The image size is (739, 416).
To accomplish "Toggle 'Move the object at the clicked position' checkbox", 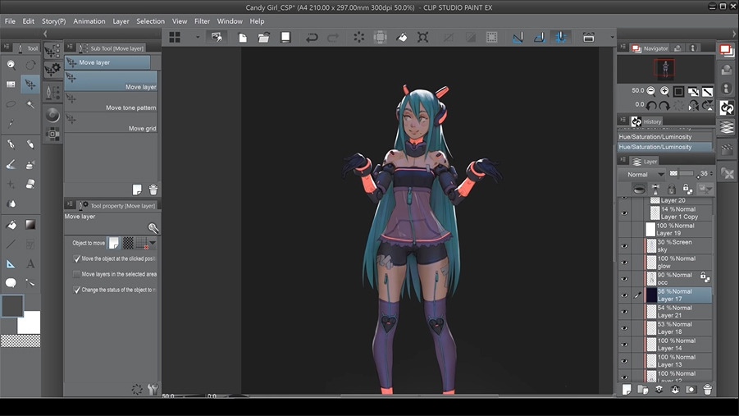I will (77, 258).
